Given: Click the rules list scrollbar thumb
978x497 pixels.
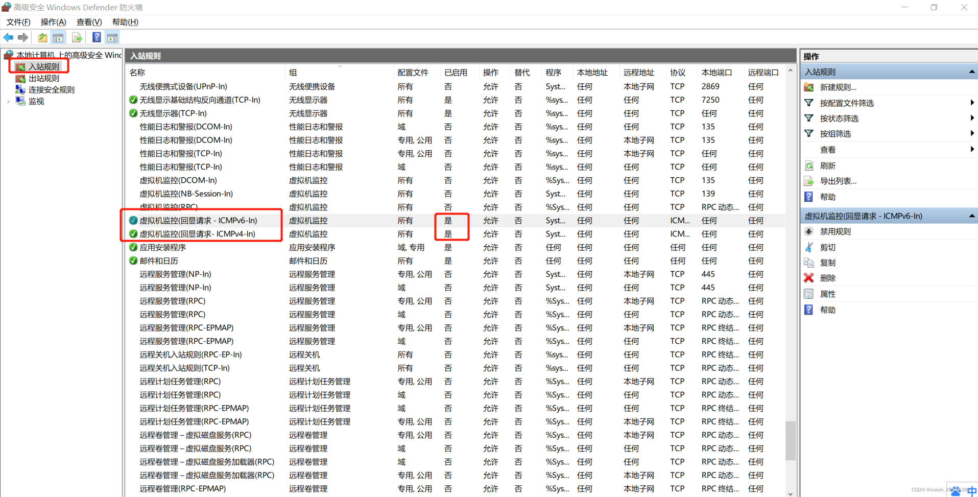Looking at the screenshot, I should click(791, 440).
